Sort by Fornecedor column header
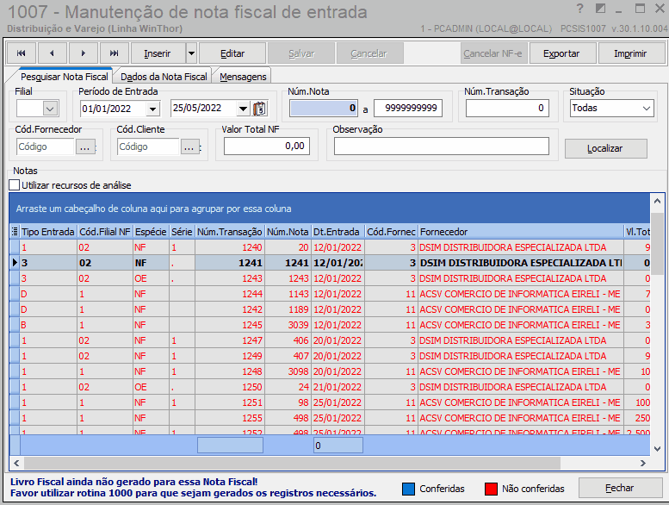Viewport: 669px width, 505px height. (x=521, y=232)
